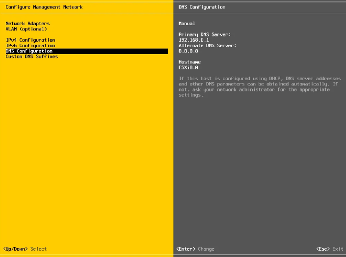Click the <Esc> Exit hint

pyautogui.click(x=330, y=249)
